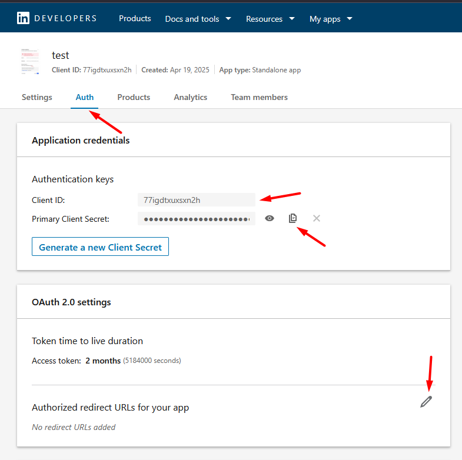Click 'No redirect URLs added' text
This screenshot has width=462, height=460.
[x=74, y=427]
